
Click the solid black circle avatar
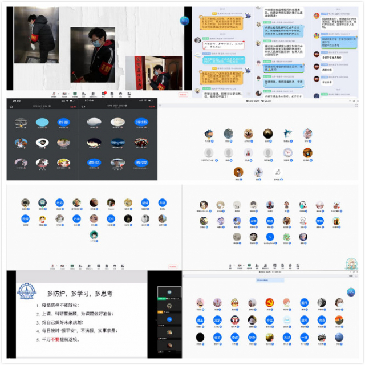click(x=200, y=337)
